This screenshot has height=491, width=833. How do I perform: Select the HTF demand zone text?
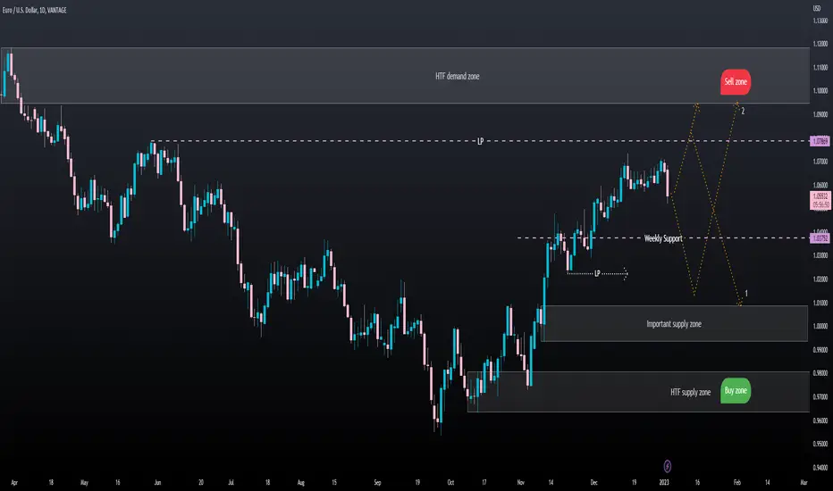[x=457, y=77]
